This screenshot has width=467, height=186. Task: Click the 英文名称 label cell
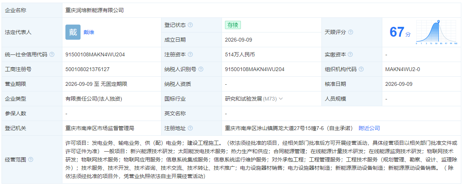(191, 113)
